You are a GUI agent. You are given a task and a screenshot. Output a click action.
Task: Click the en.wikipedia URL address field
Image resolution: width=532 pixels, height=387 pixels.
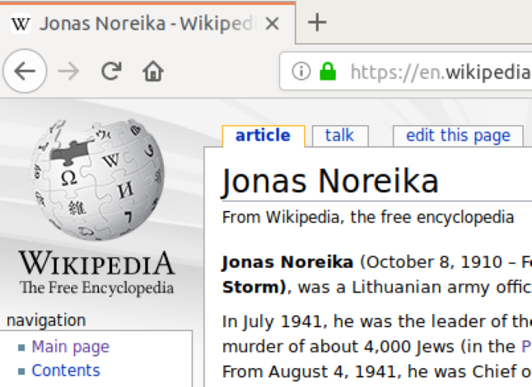436,71
